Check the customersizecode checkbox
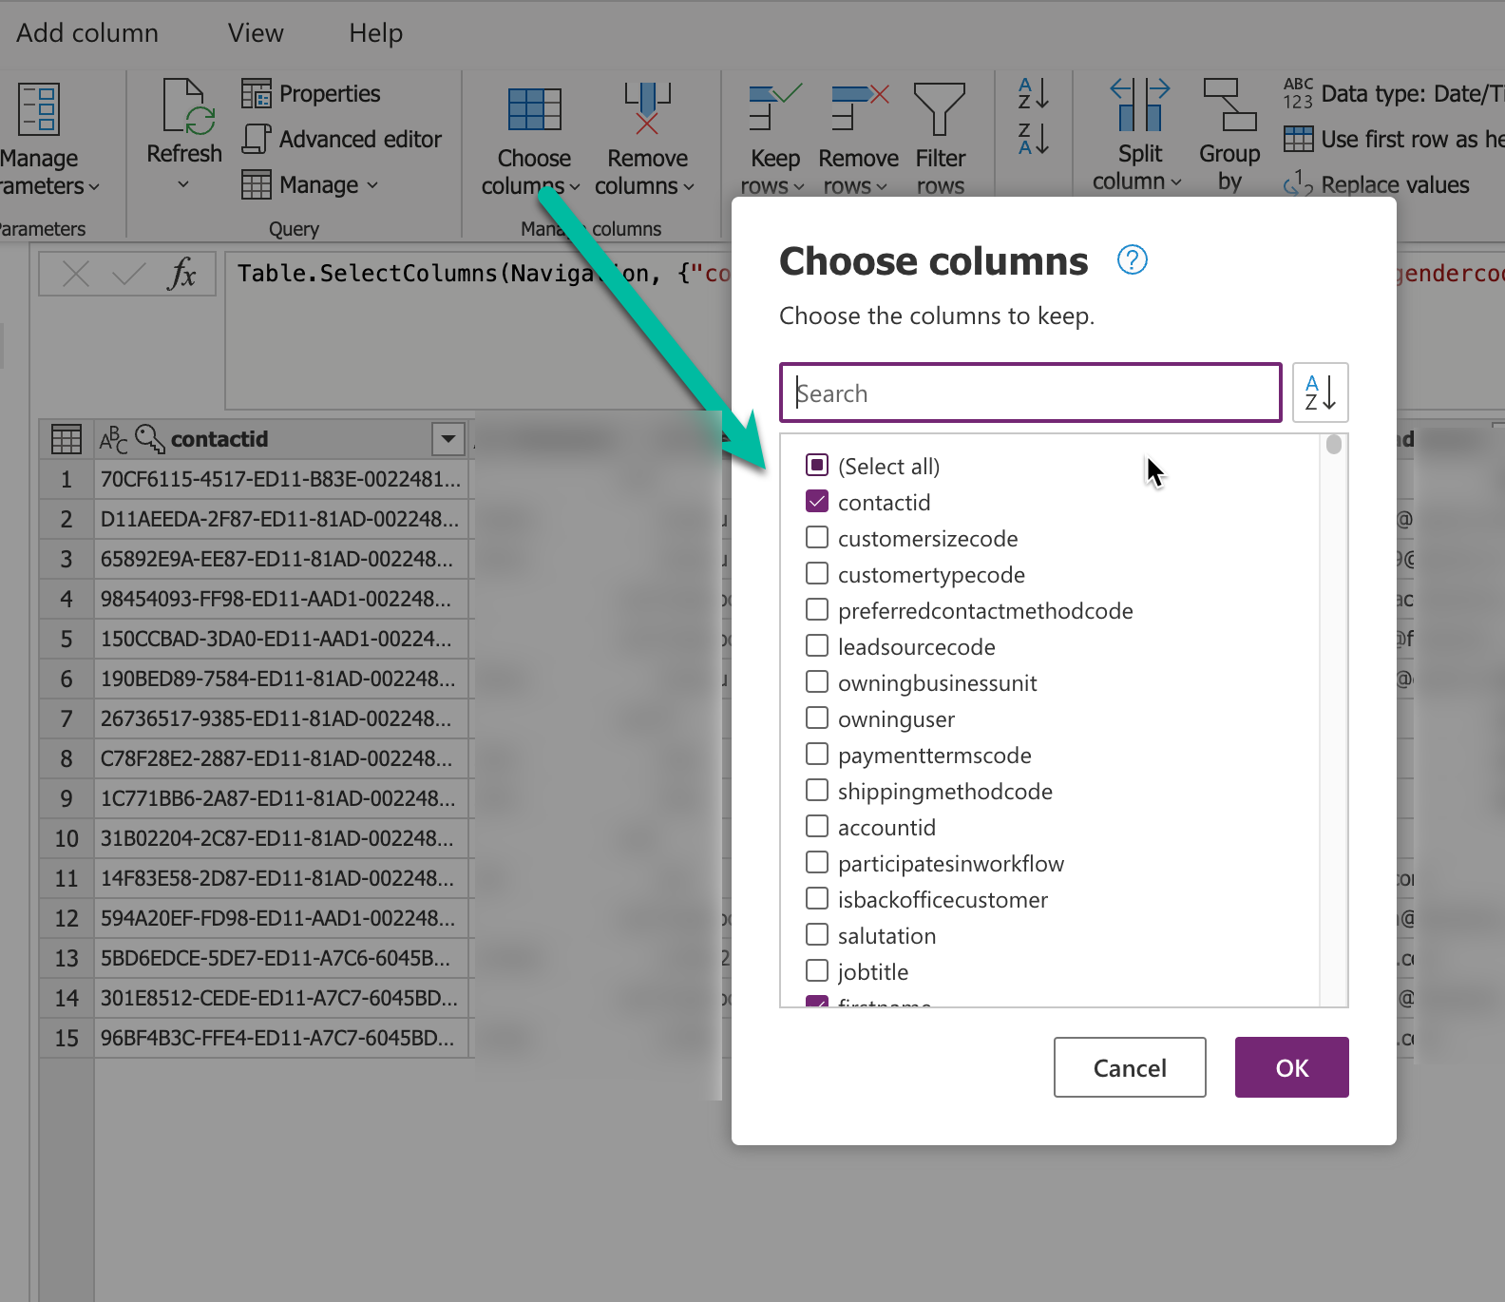Image resolution: width=1505 pixels, height=1302 pixels. click(x=817, y=537)
